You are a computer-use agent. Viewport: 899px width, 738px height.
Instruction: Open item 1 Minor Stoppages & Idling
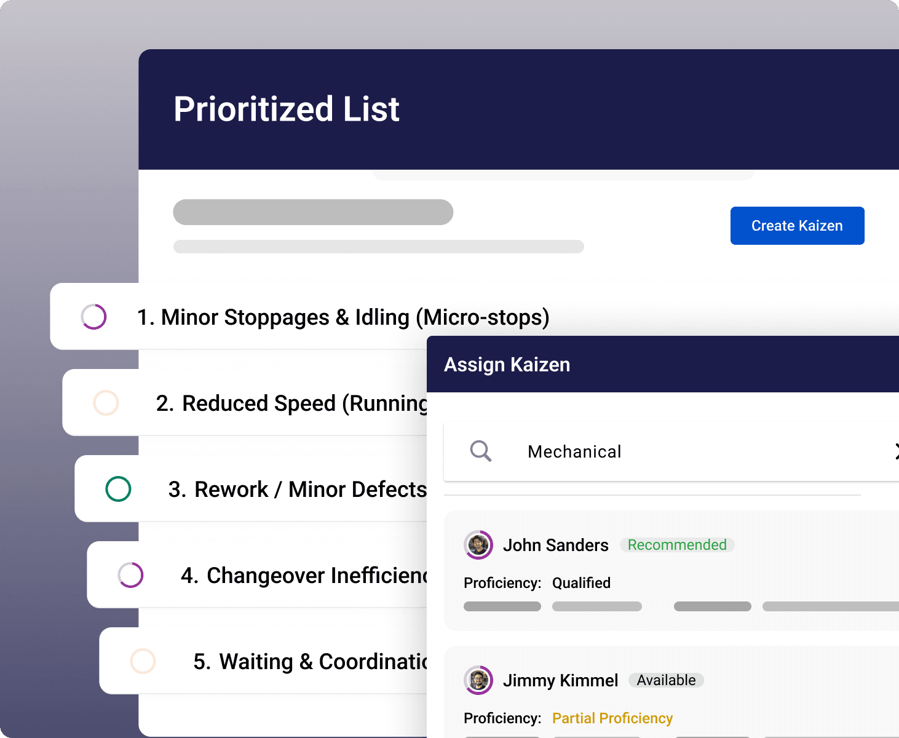[x=343, y=317]
